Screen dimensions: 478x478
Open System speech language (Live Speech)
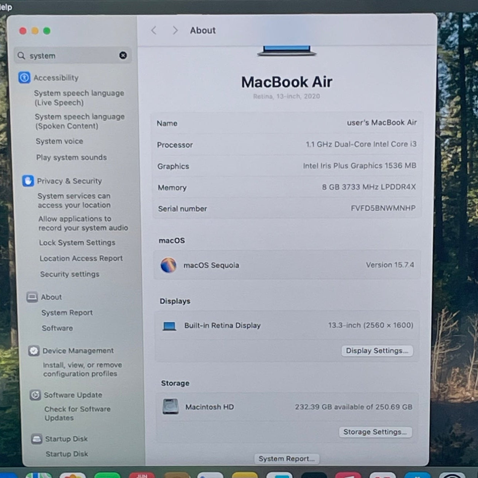[79, 98]
